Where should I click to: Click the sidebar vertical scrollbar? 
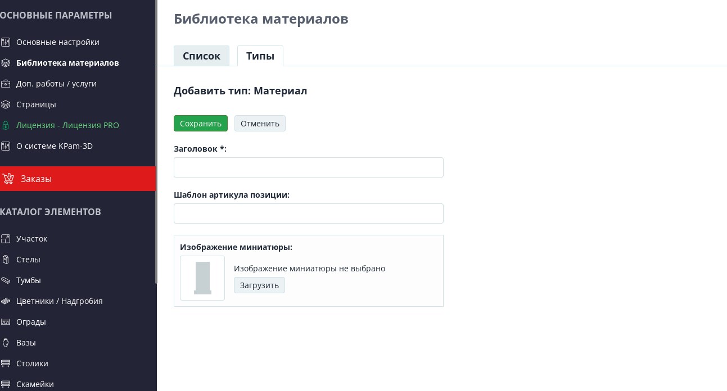click(156, 142)
